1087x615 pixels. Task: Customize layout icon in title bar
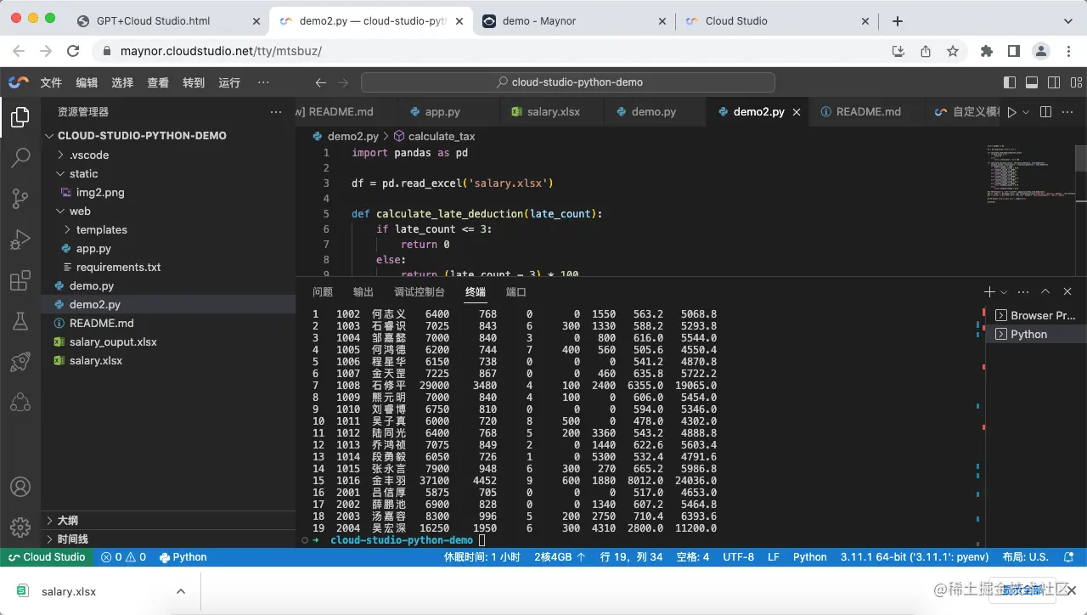tap(1075, 82)
